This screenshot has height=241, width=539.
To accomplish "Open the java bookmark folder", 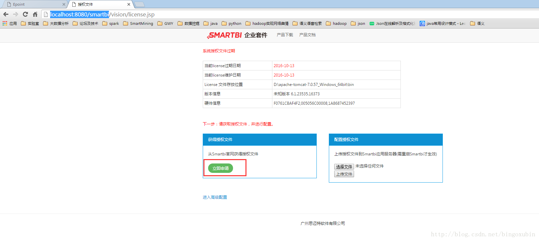I will point(210,23).
